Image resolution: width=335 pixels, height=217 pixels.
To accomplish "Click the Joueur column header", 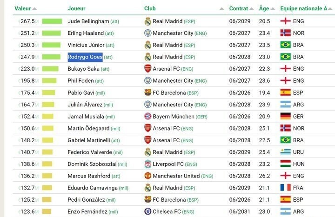I will 76,9.
